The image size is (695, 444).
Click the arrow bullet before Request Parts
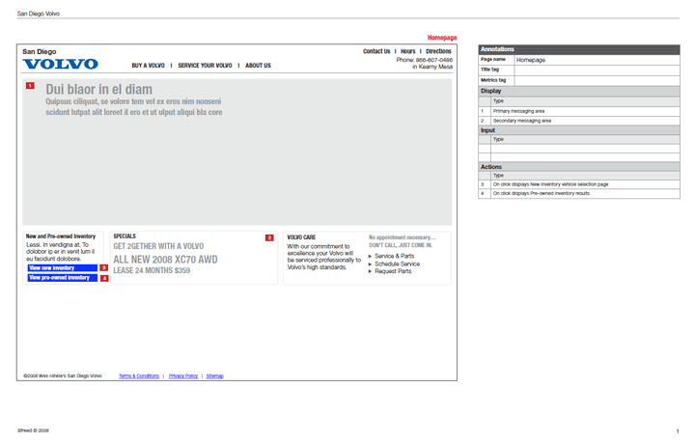pyautogui.click(x=371, y=271)
